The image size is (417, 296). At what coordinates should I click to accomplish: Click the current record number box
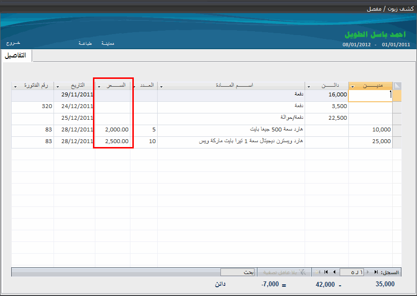tap(352, 272)
